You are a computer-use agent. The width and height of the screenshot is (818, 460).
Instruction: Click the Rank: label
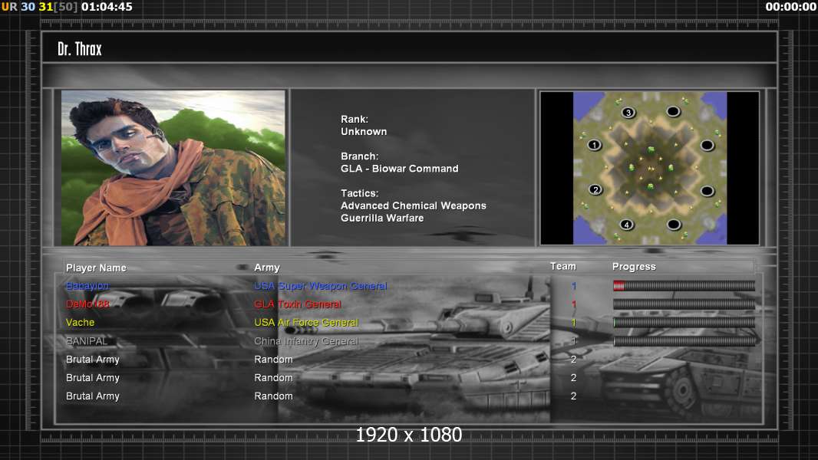point(355,120)
